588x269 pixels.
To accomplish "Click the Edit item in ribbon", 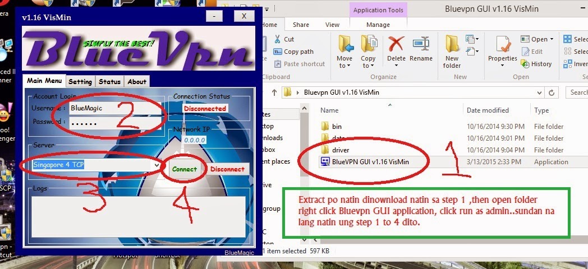I will pos(532,52).
